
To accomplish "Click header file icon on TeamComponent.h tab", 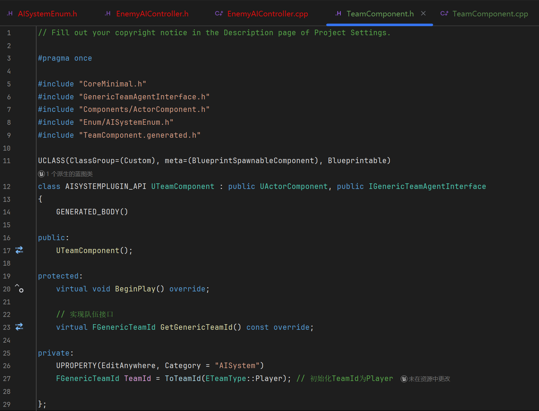I will pos(338,14).
